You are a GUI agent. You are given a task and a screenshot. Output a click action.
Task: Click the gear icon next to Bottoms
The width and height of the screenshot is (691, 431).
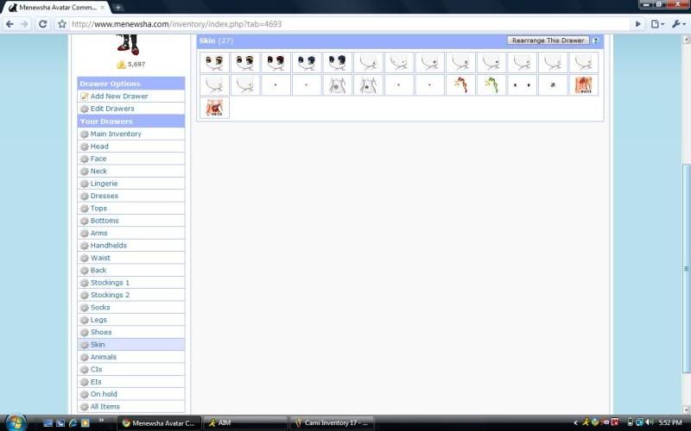click(x=84, y=221)
